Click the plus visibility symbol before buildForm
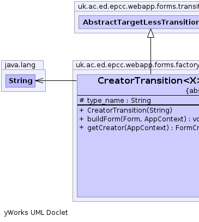The width and height of the screenshot is (199, 222). coord(82,119)
